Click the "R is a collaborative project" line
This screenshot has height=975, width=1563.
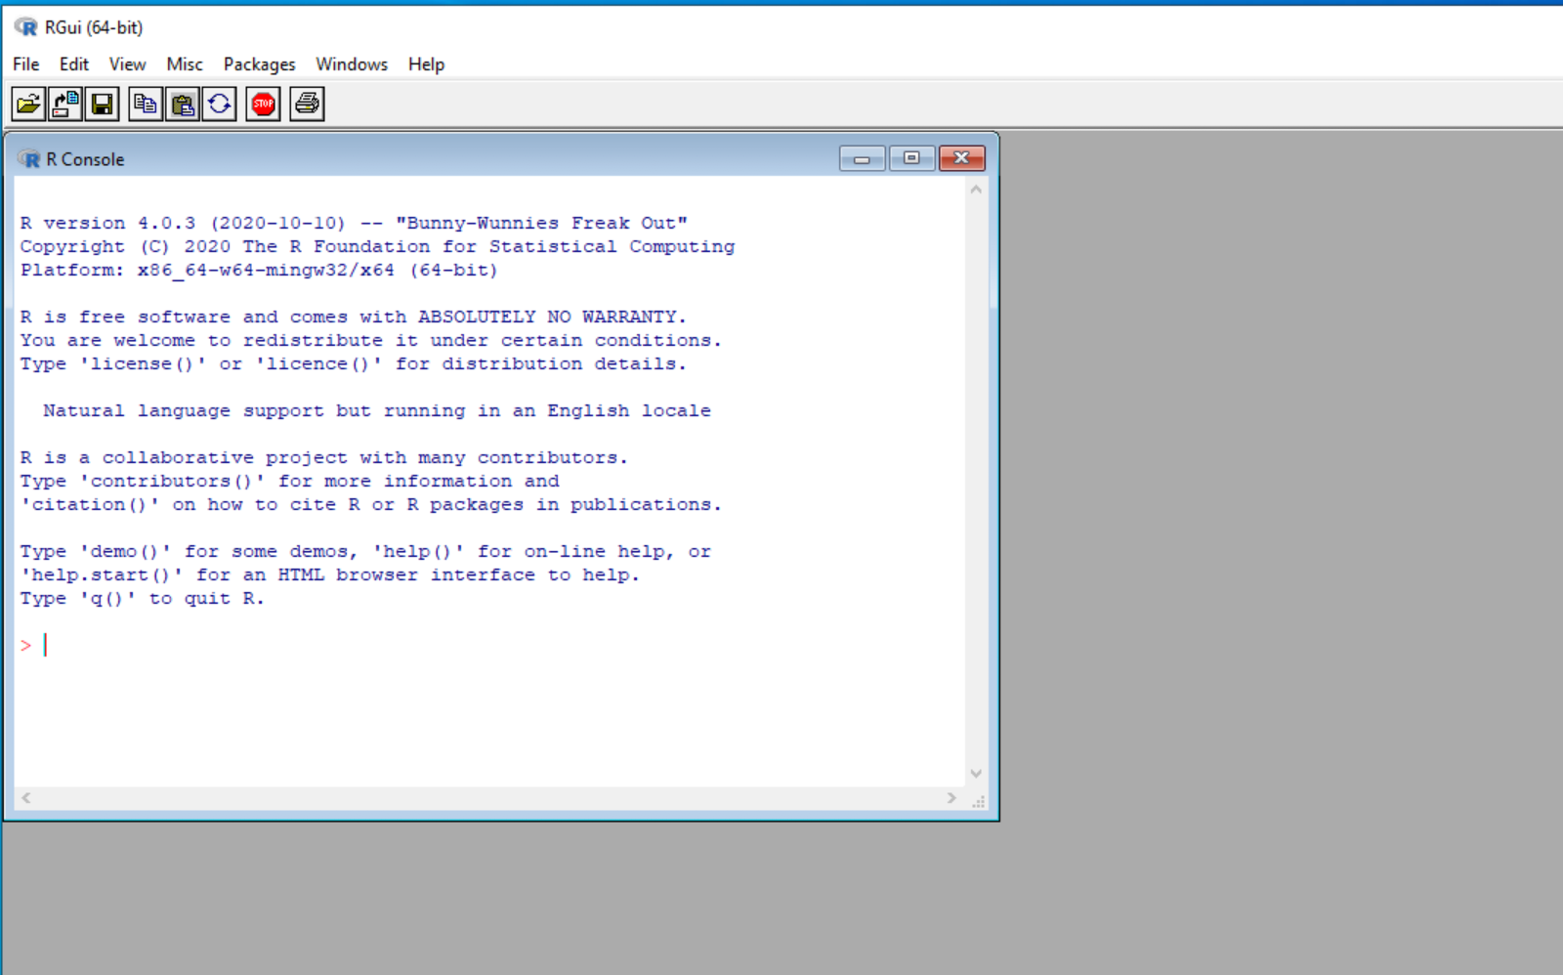[x=324, y=458]
